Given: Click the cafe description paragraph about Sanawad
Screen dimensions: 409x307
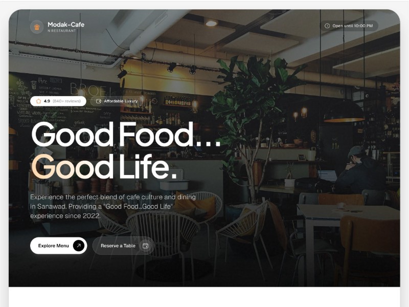Looking at the screenshot, I should coord(113,206).
